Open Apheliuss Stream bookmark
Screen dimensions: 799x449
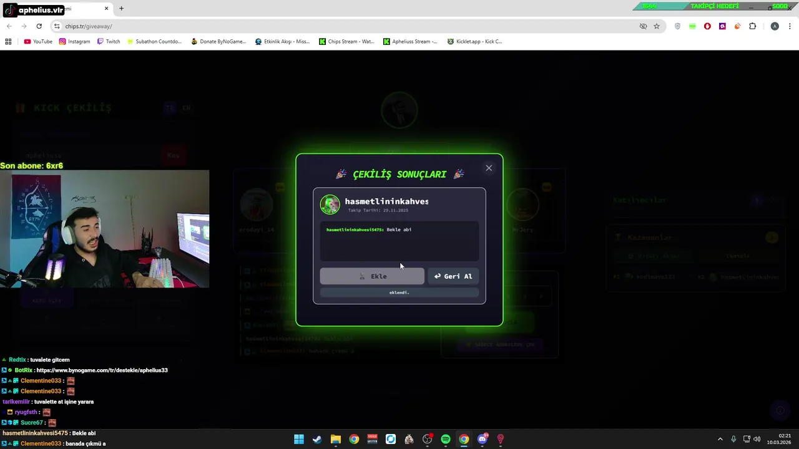[x=410, y=42]
